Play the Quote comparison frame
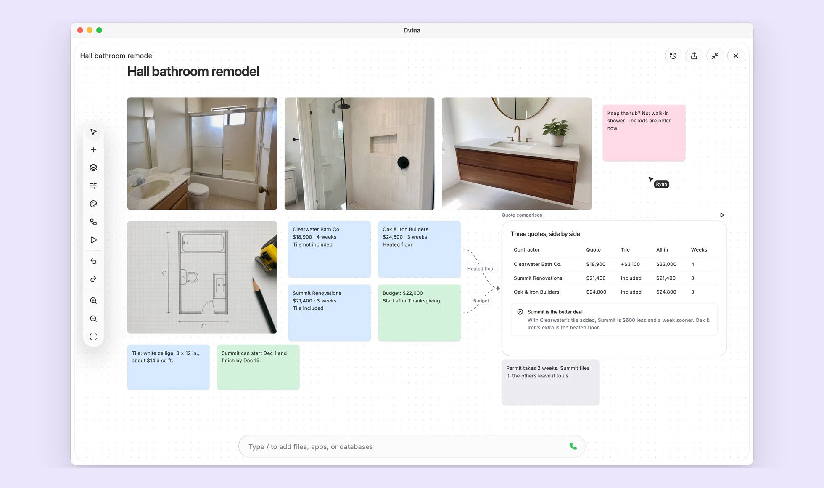 (722, 215)
